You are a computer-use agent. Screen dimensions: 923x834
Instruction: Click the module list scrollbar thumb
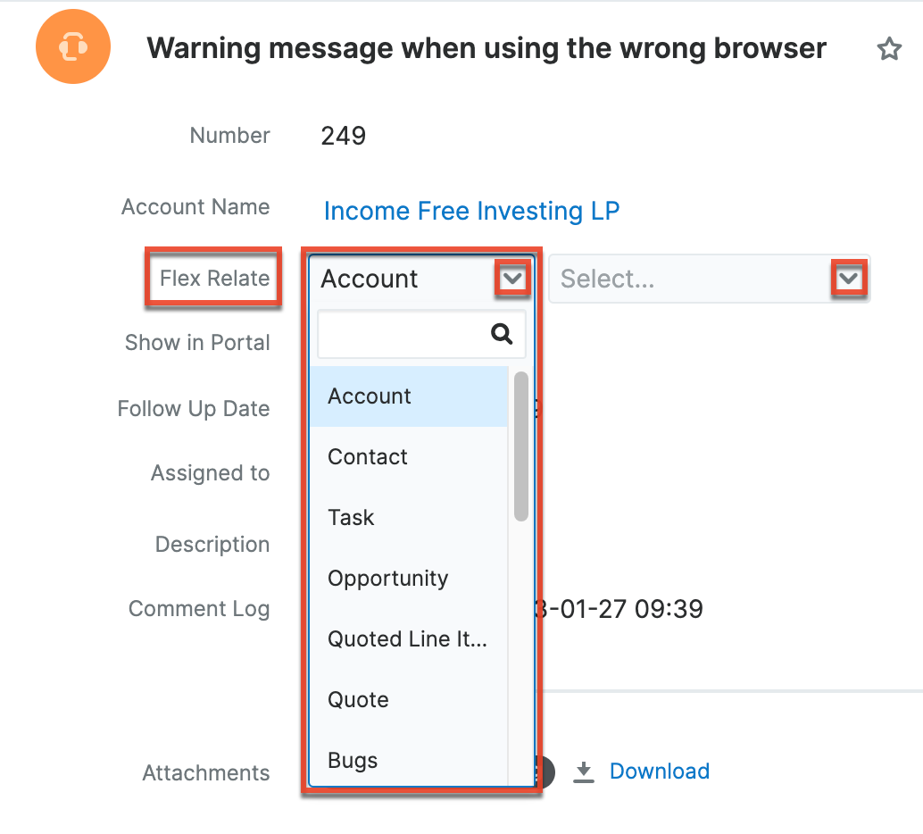point(521,446)
